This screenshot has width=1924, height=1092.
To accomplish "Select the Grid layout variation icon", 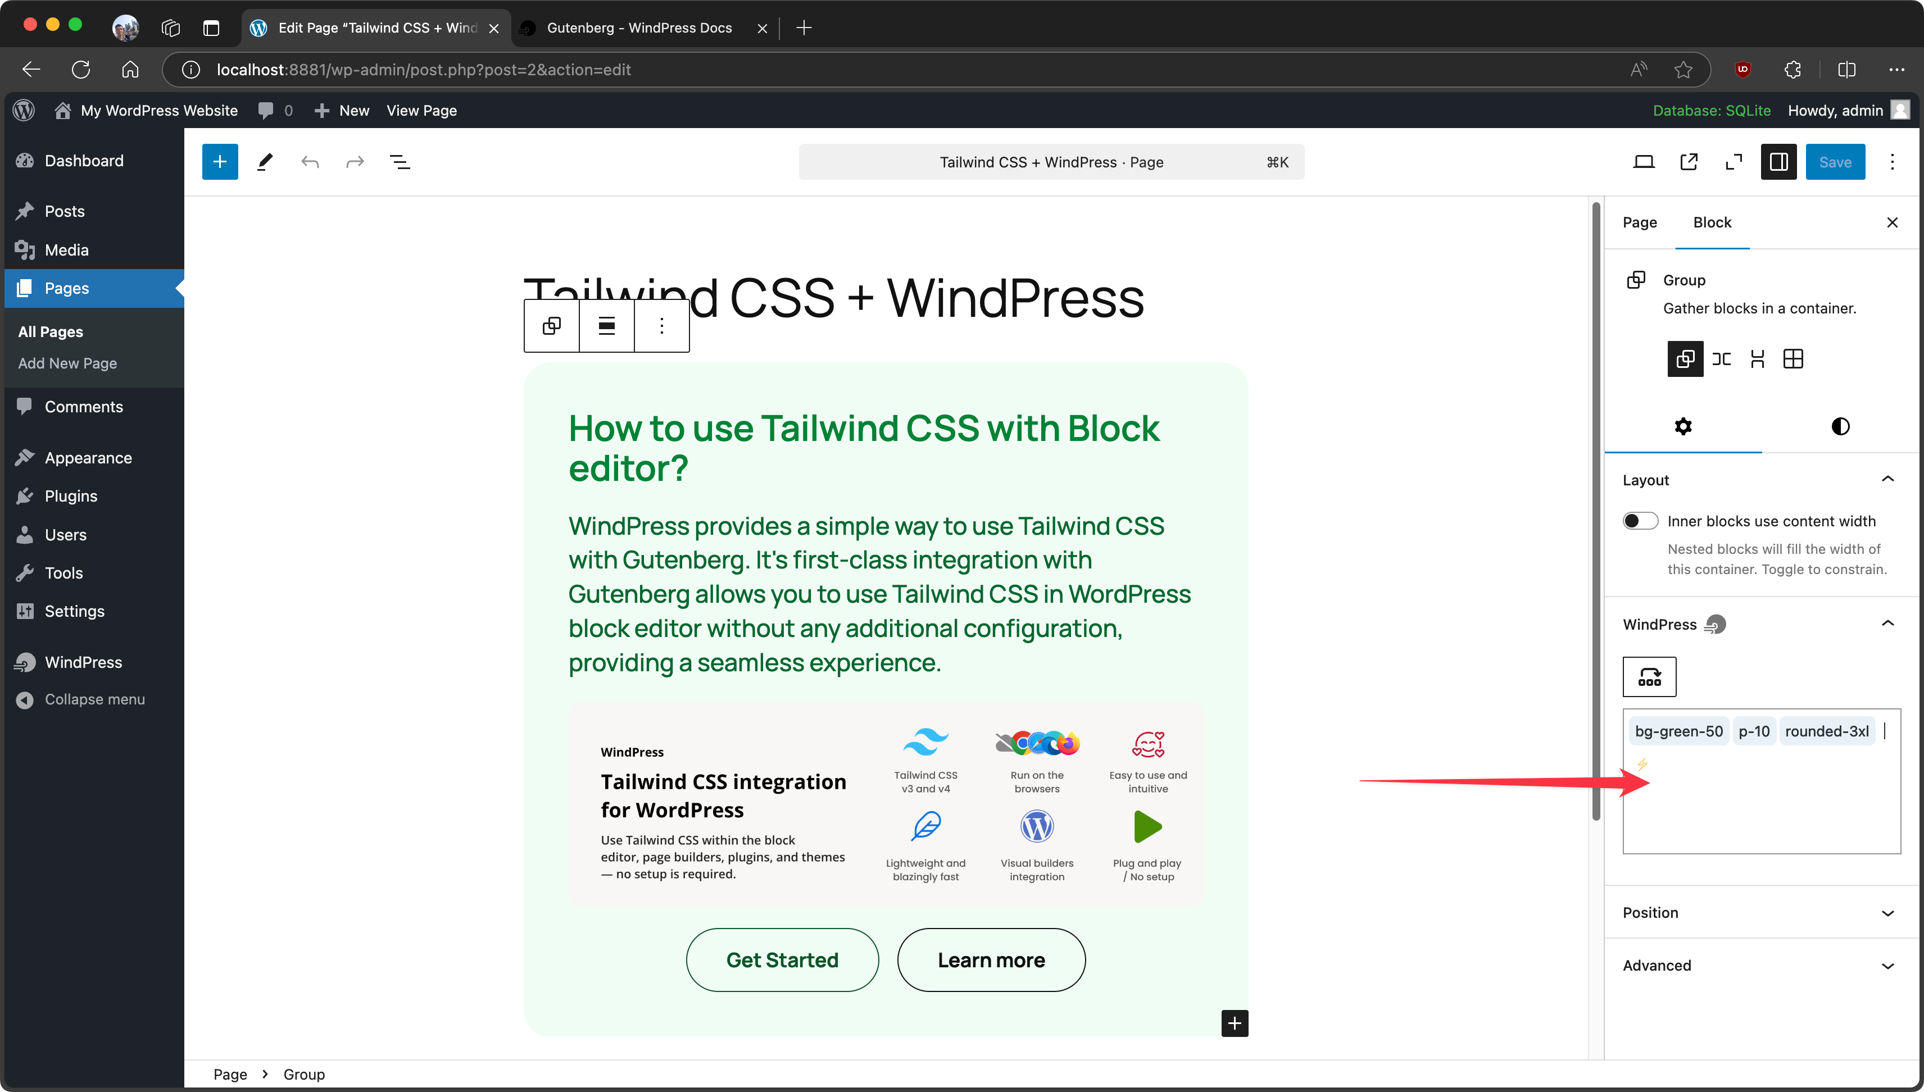I will pyautogui.click(x=1793, y=360).
